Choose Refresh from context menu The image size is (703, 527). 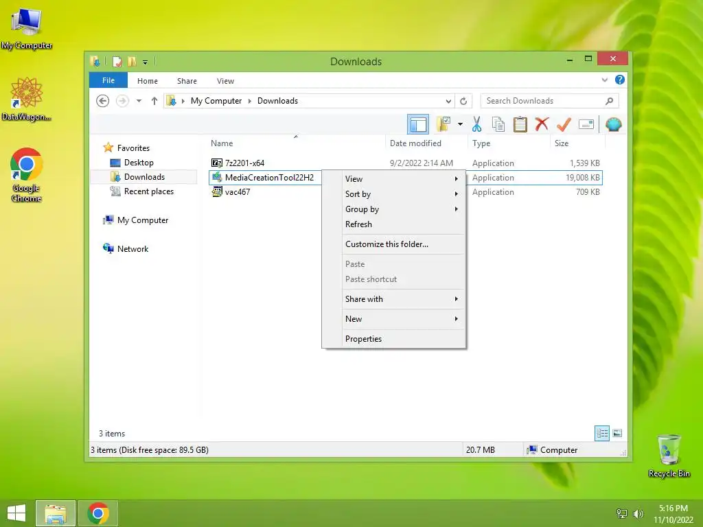coord(394,224)
